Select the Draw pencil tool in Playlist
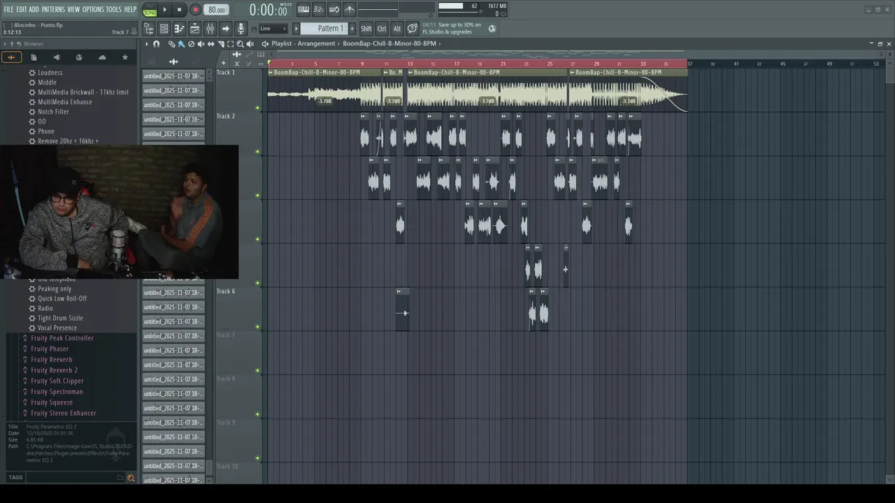The image size is (895, 503). (171, 44)
